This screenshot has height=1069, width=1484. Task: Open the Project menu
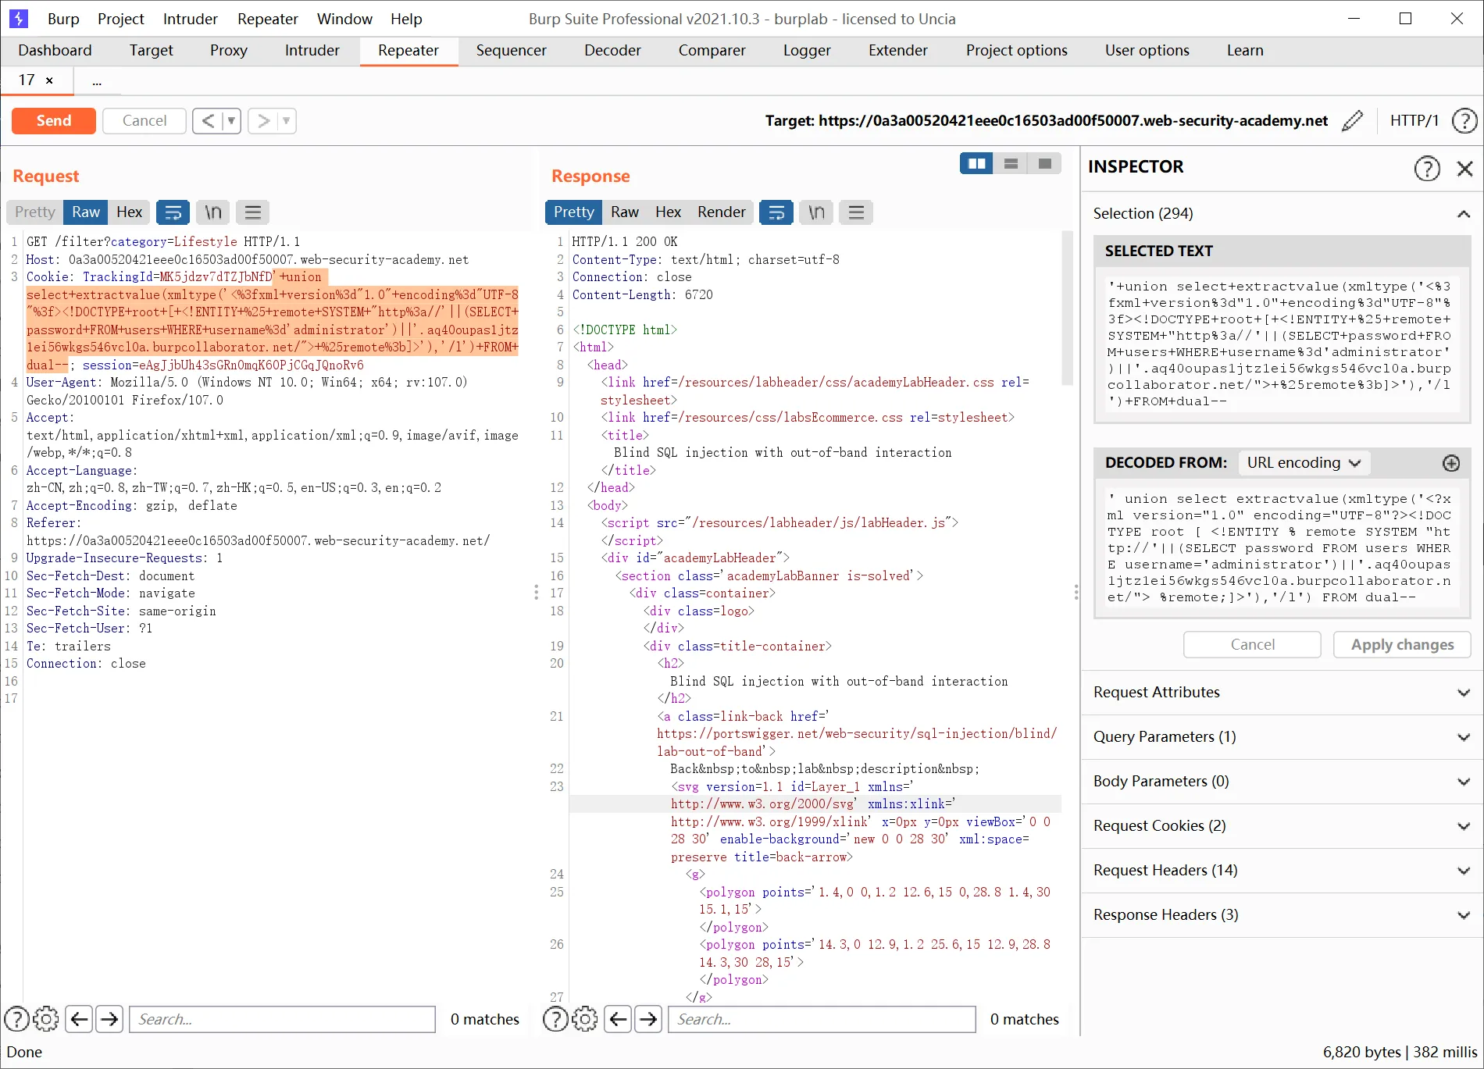pyautogui.click(x=121, y=19)
